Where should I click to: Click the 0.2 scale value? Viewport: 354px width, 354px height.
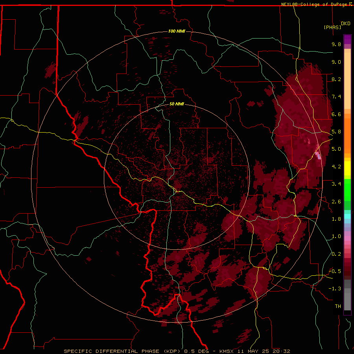pos(336,254)
